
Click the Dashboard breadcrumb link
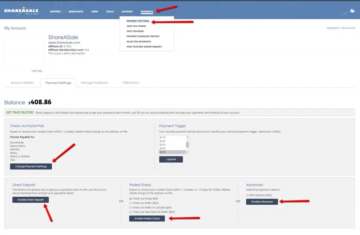click(x=333, y=28)
